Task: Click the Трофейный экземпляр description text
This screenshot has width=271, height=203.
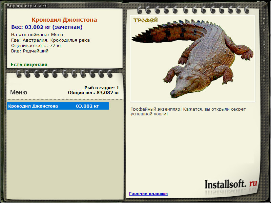Action: click(188, 112)
